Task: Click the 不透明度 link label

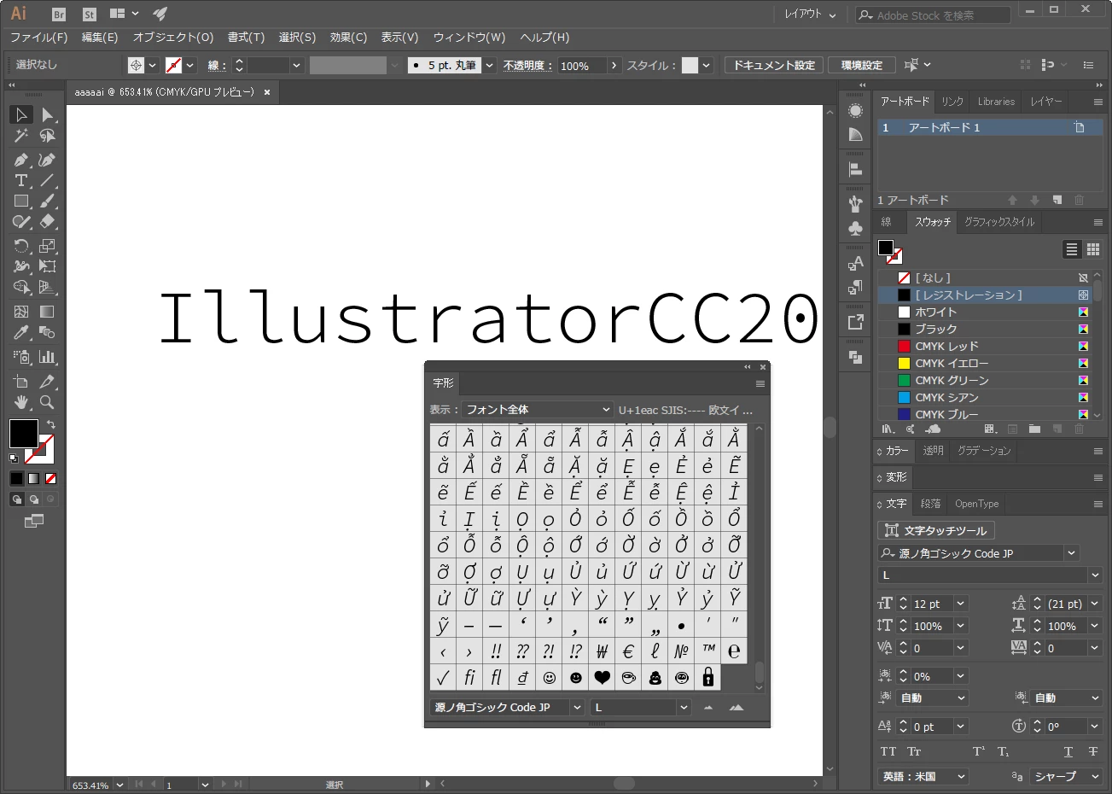Action: tap(527, 66)
